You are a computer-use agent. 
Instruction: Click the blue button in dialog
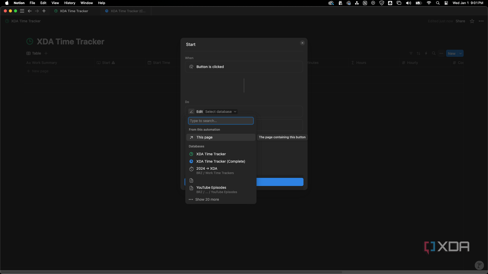[x=280, y=182]
